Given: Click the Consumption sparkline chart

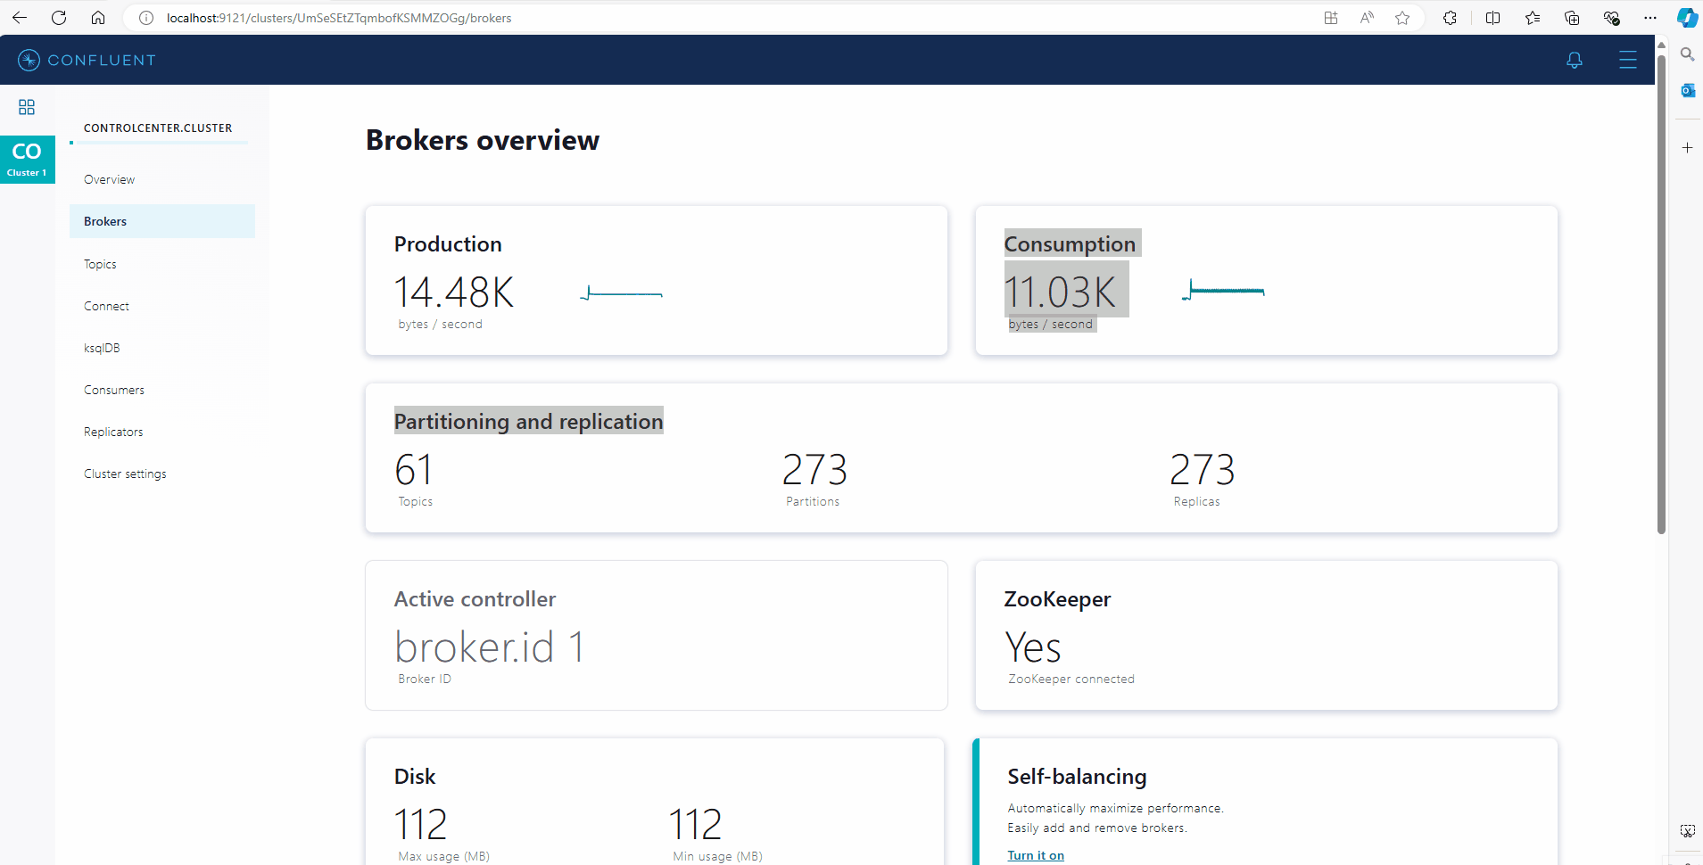Looking at the screenshot, I should (x=1223, y=292).
